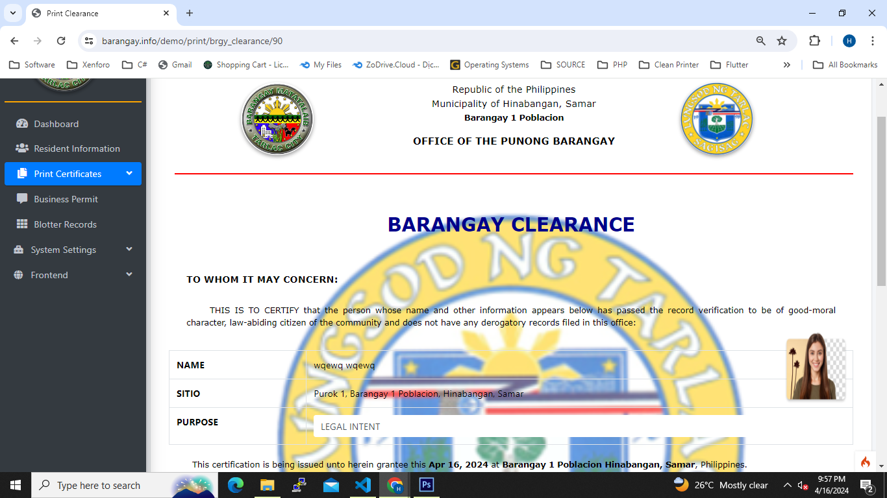Click the resident photo thumbnail

tap(816, 367)
